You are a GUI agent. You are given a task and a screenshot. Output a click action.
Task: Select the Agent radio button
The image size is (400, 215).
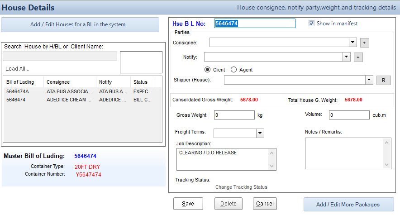pyautogui.click(x=233, y=70)
